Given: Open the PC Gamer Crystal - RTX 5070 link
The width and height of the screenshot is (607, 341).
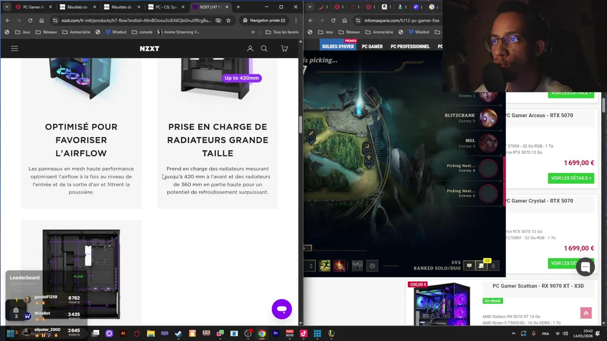Looking at the screenshot, I should pyautogui.click(x=539, y=201).
